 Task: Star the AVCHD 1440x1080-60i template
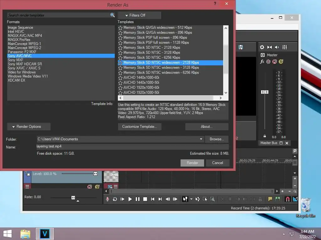(120, 77)
